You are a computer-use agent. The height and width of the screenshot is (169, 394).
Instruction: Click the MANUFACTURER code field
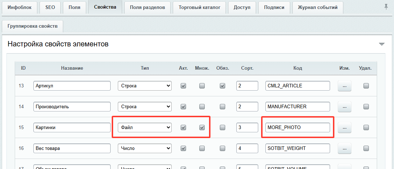pyautogui.click(x=298, y=107)
